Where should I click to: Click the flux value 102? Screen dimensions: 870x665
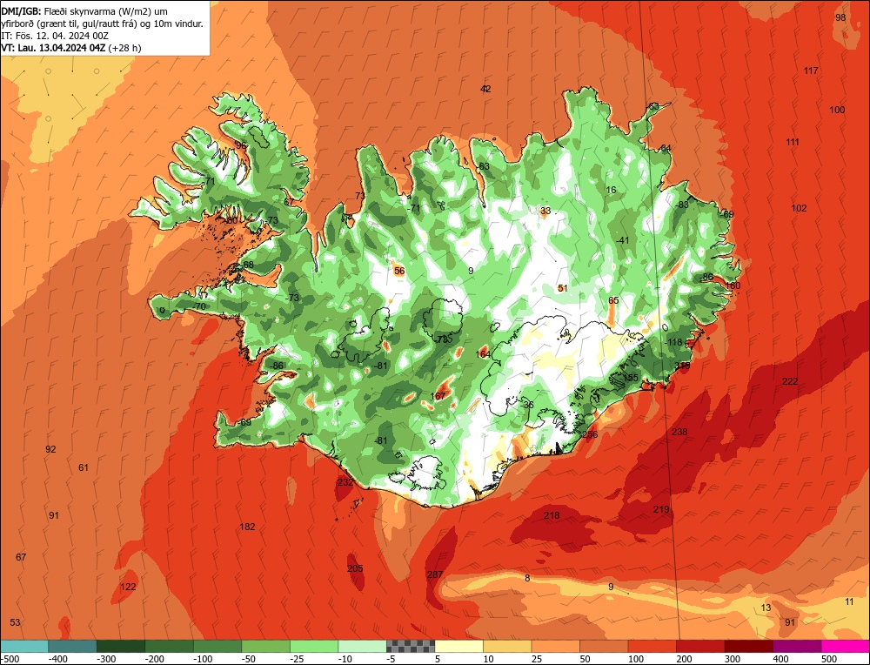tap(799, 208)
